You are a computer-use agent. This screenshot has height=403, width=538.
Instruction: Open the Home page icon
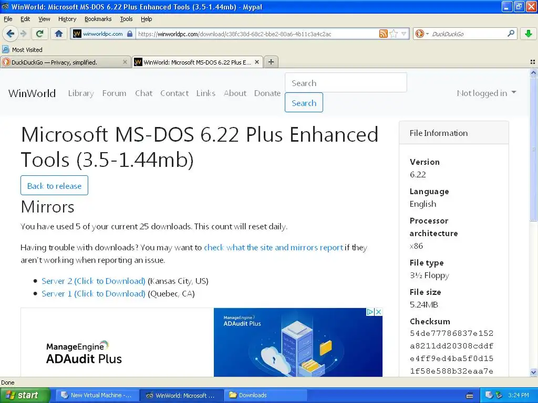[59, 34]
